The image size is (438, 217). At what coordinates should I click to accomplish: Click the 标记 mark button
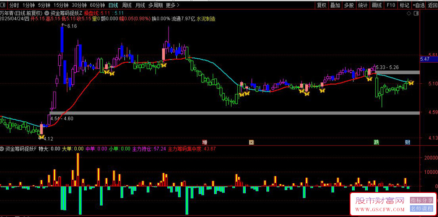tap(404, 5)
